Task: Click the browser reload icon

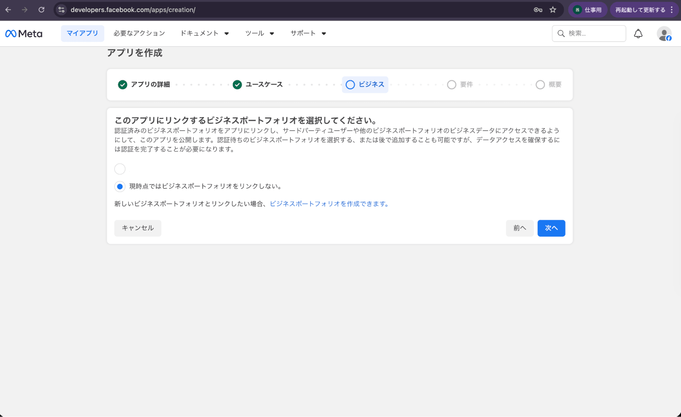Action: click(x=41, y=10)
